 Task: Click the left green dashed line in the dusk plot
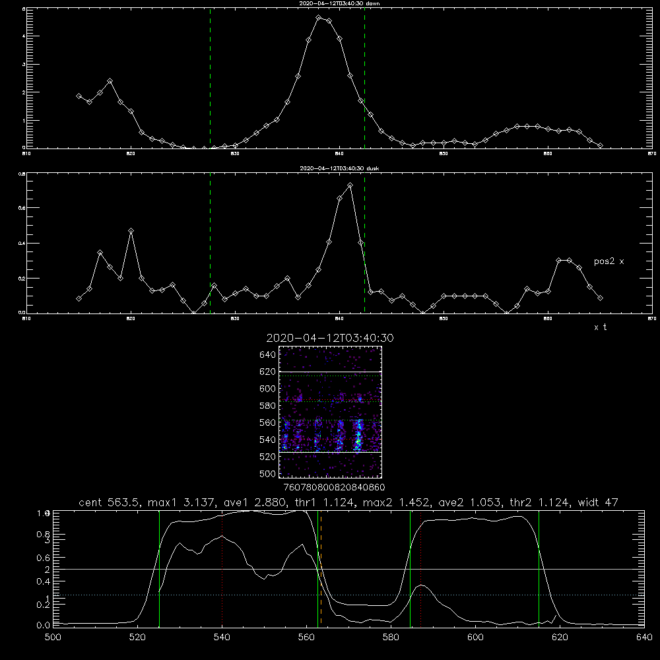(210, 243)
